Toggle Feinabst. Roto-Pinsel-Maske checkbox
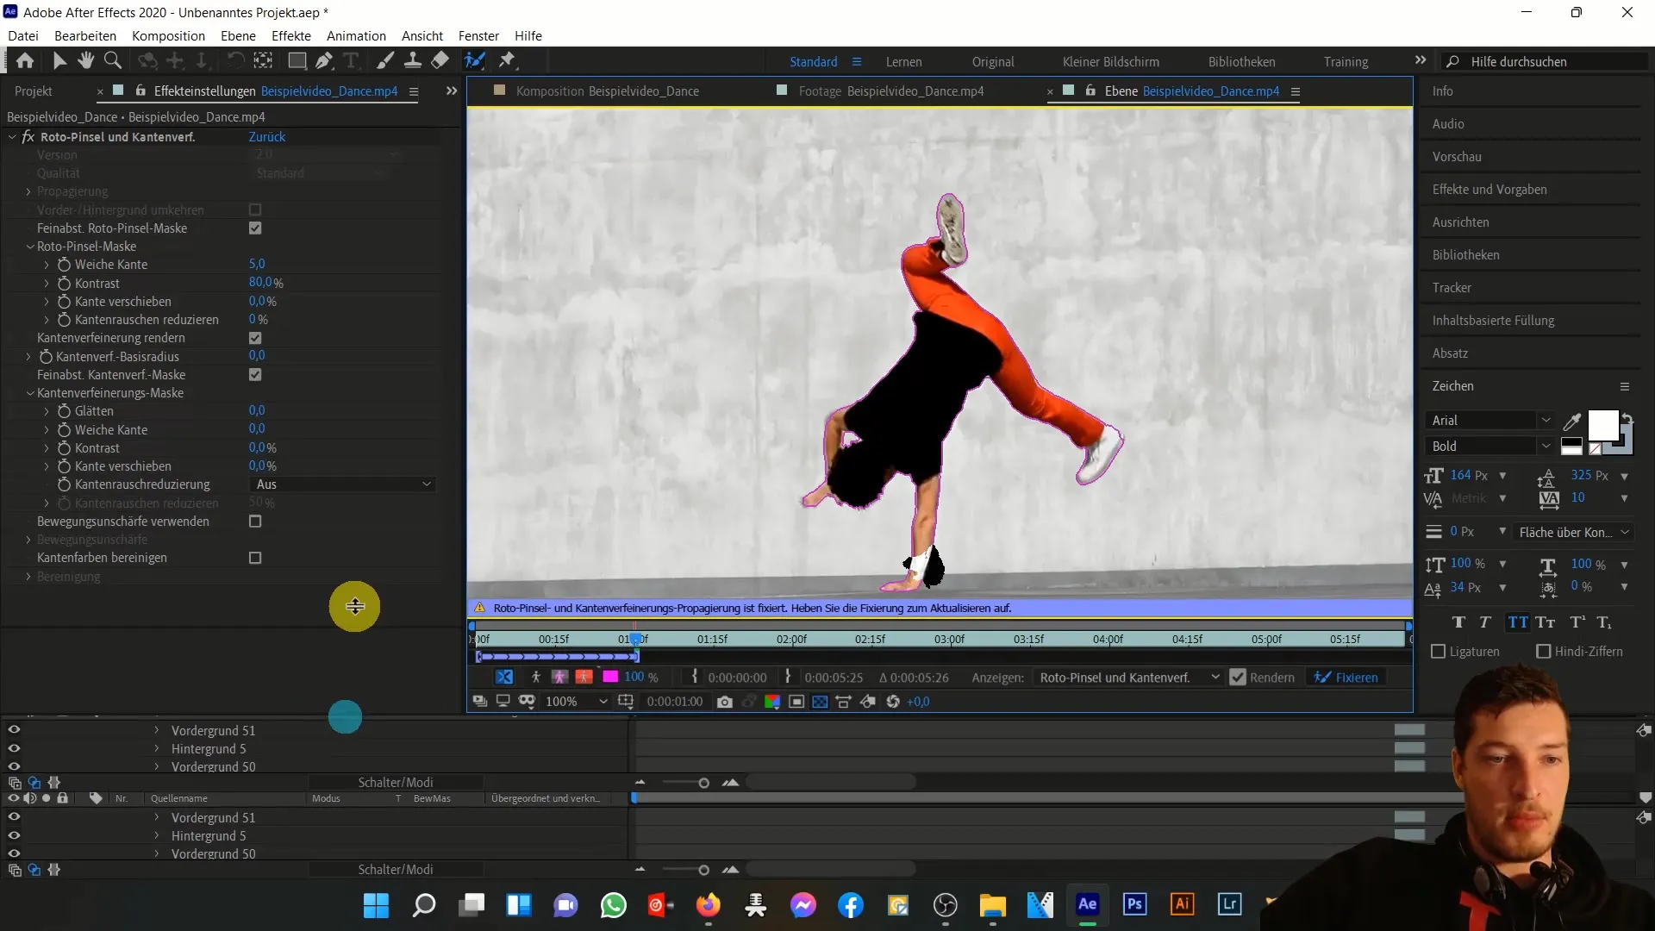The height and width of the screenshot is (931, 1655). [256, 228]
